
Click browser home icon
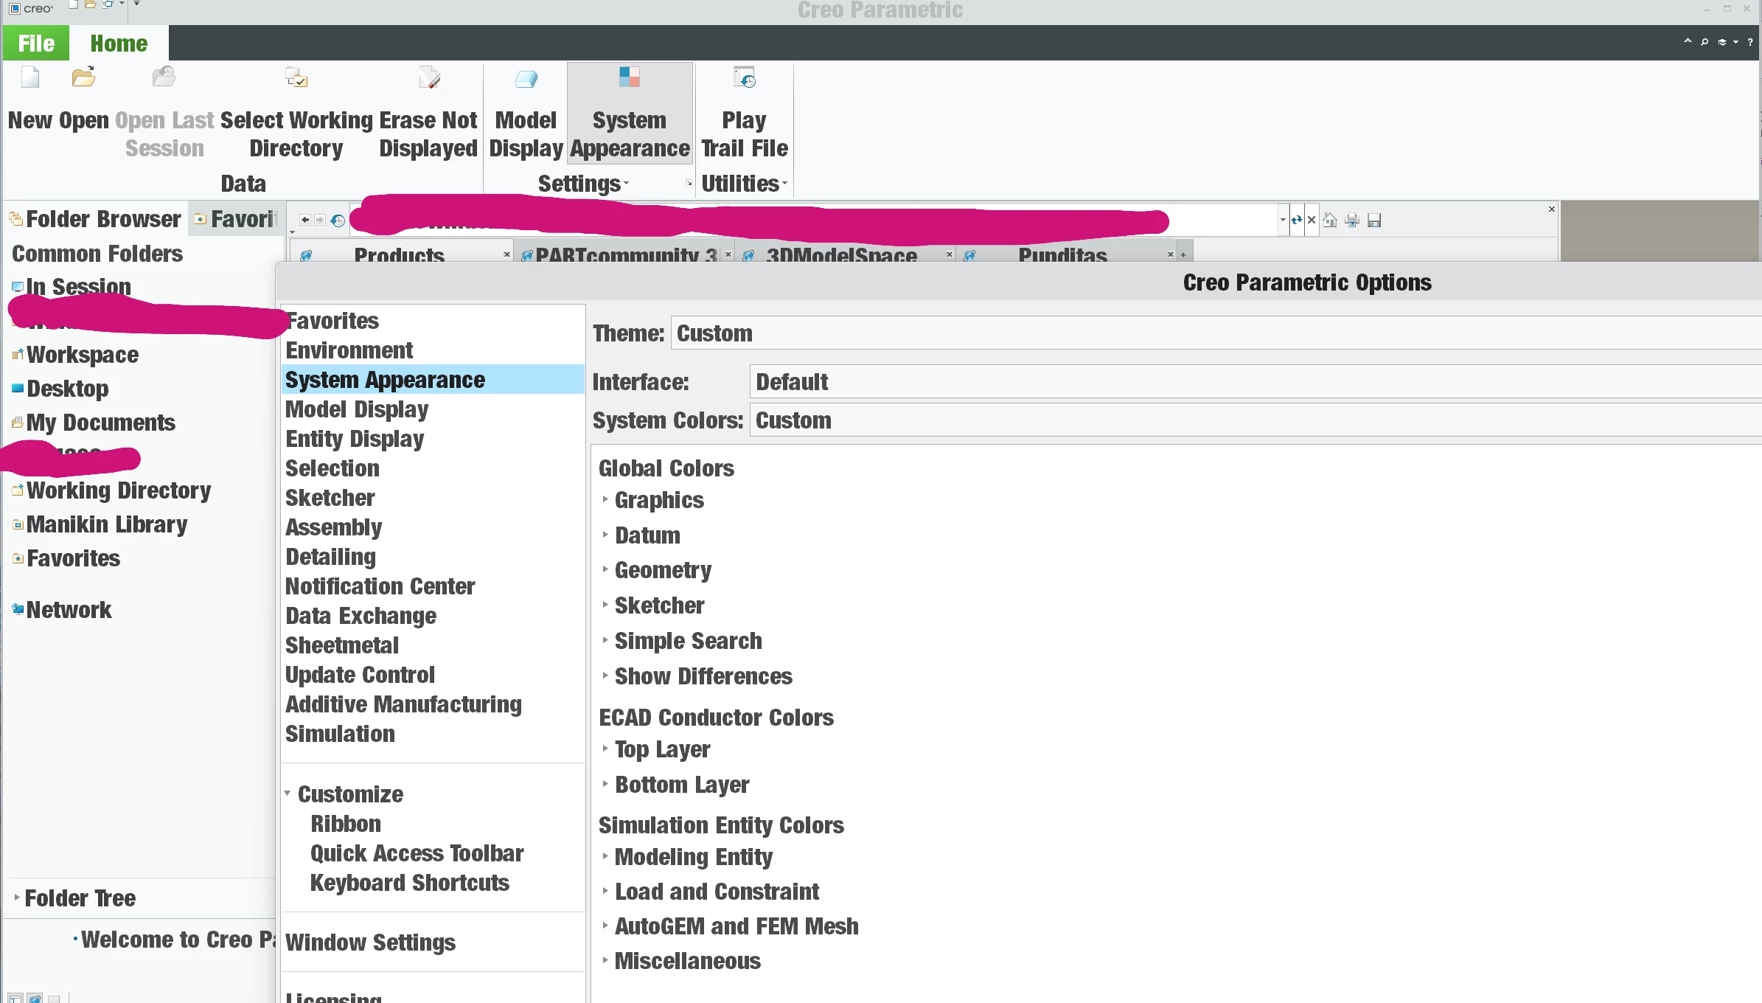[1330, 221]
